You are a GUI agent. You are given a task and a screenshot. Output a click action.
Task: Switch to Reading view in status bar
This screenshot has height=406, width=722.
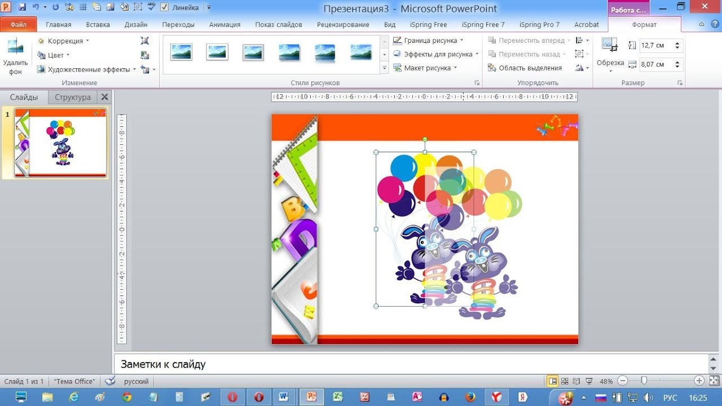click(x=576, y=381)
